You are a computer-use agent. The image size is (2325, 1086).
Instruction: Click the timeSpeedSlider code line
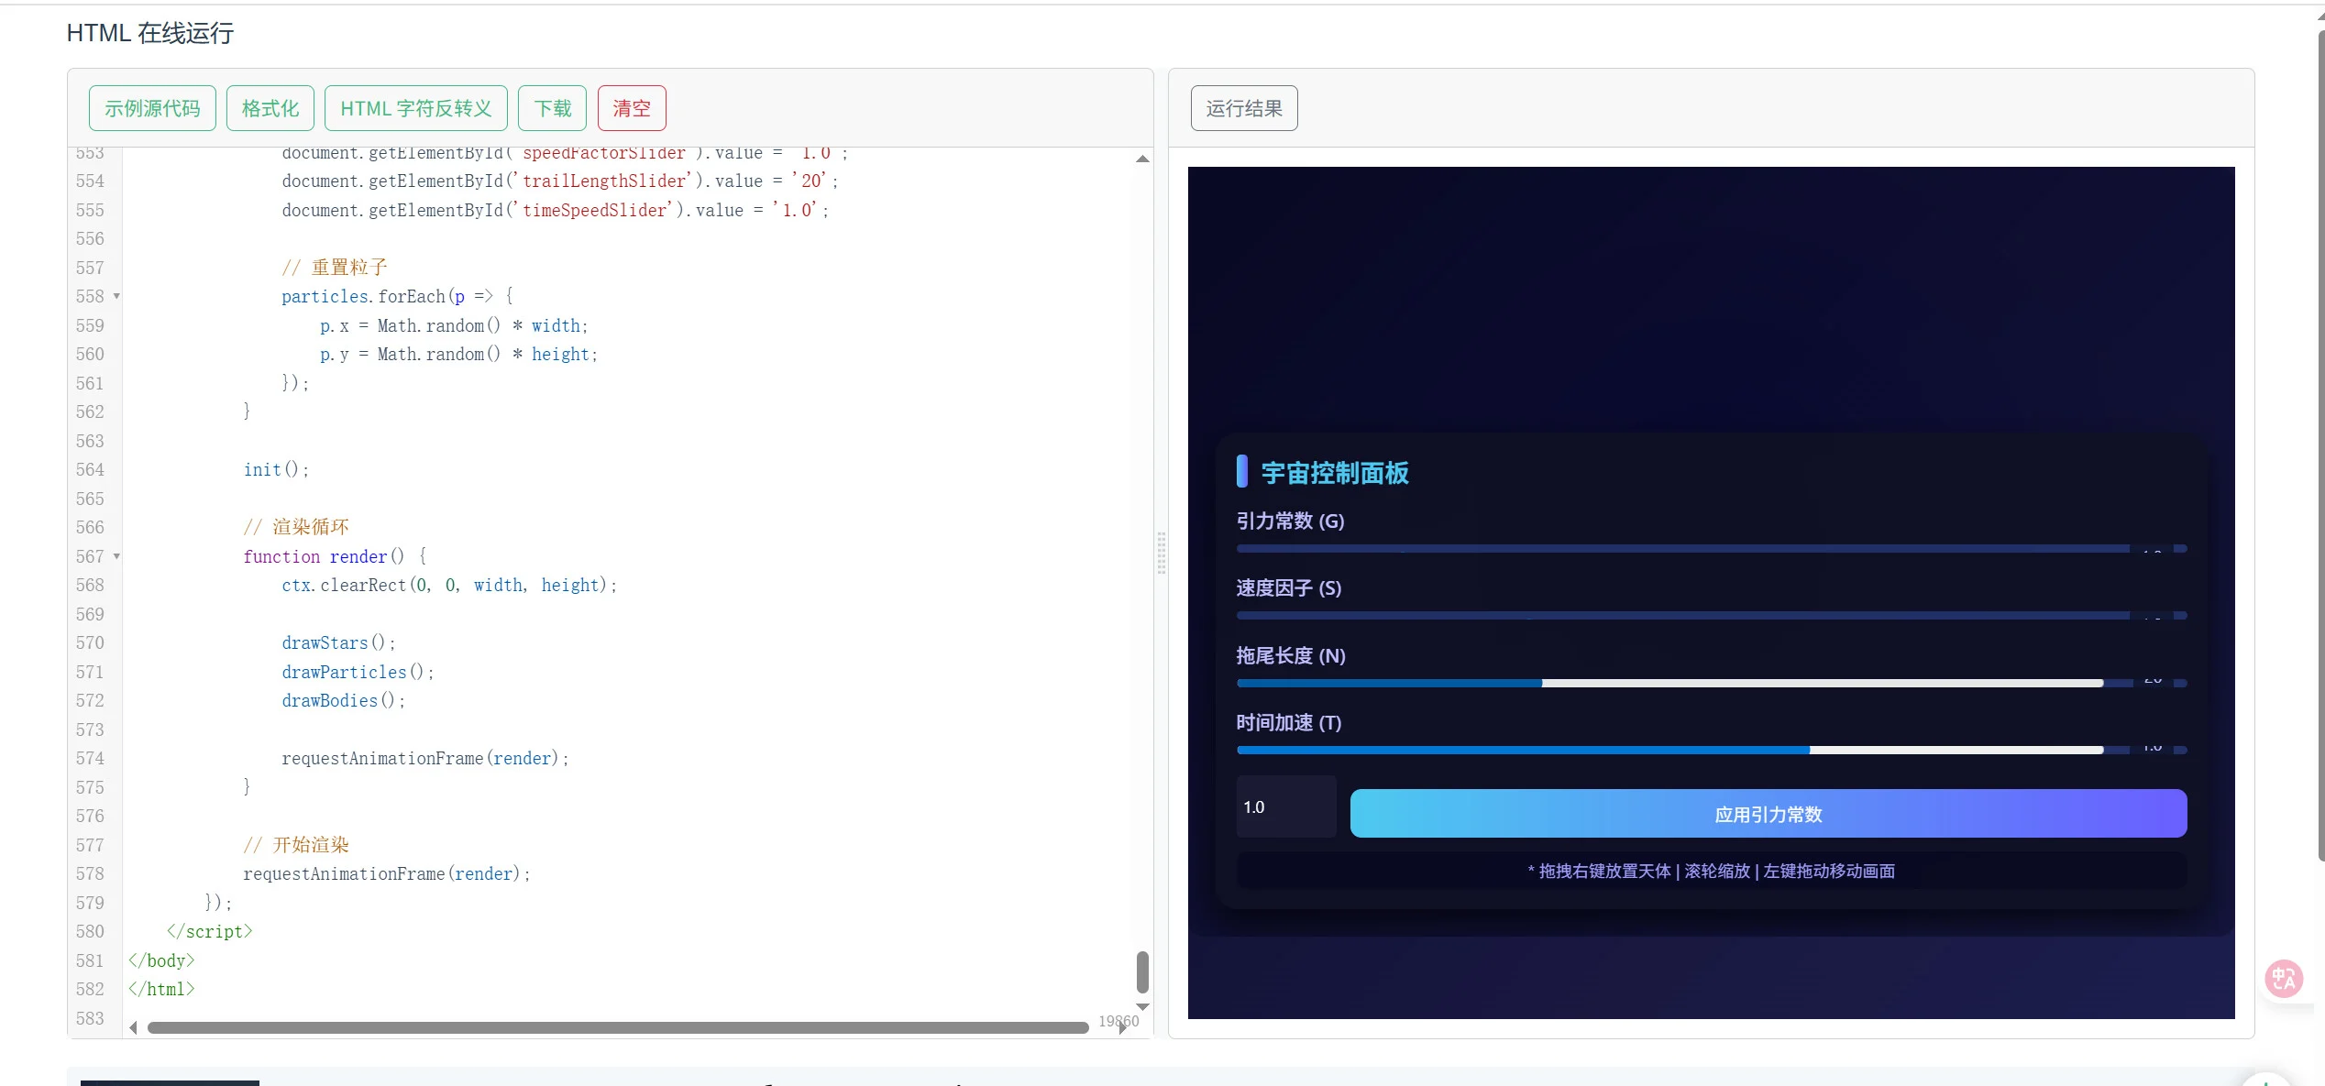pyautogui.click(x=556, y=210)
